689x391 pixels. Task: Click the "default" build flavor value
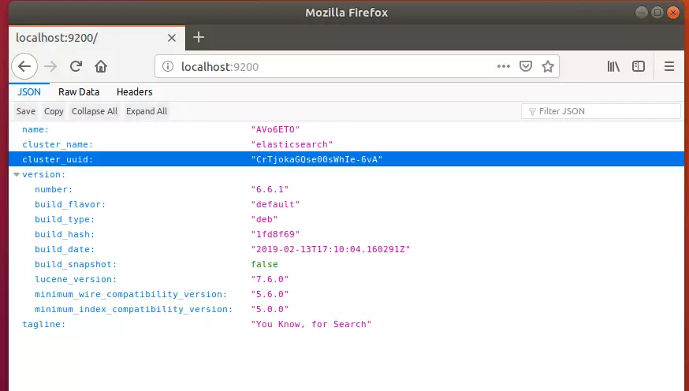tap(275, 204)
